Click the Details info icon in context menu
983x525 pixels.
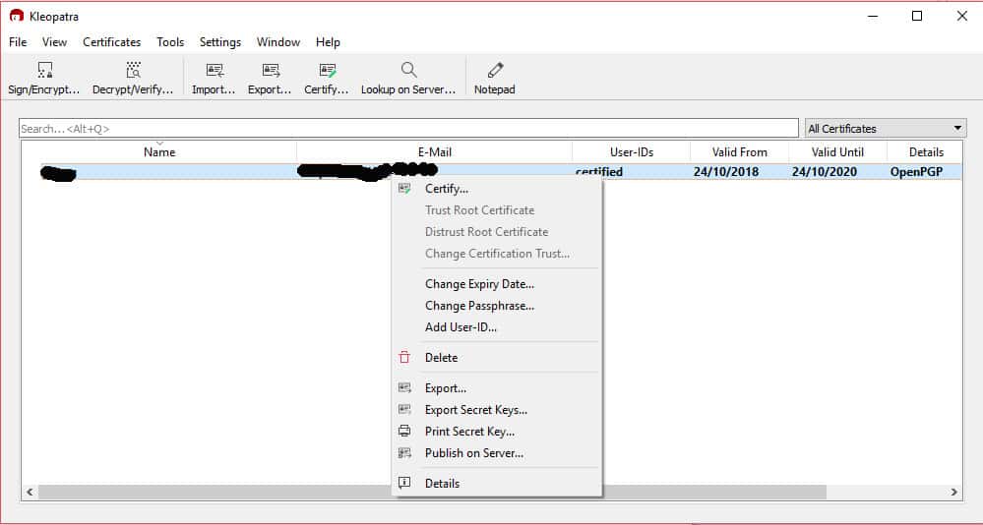click(404, 483)
